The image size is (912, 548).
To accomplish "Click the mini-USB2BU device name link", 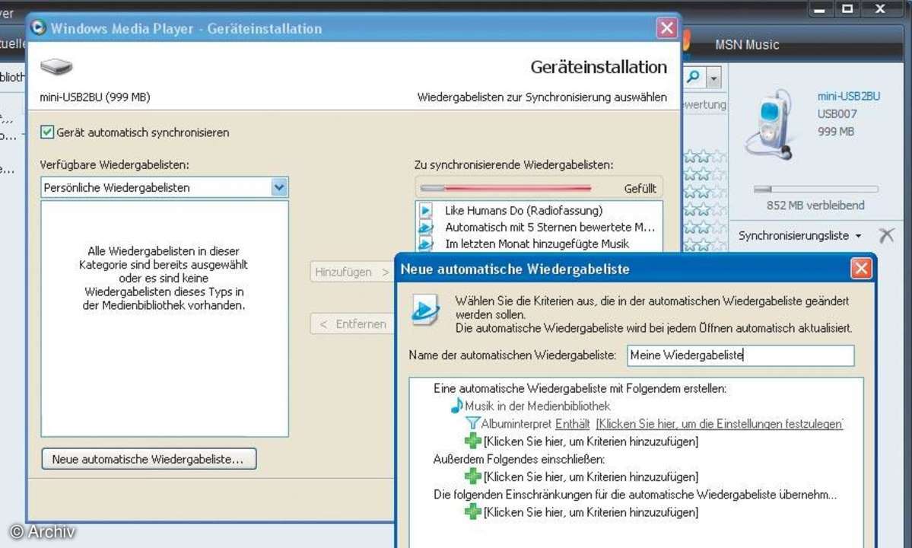I will tap(849, 96).
